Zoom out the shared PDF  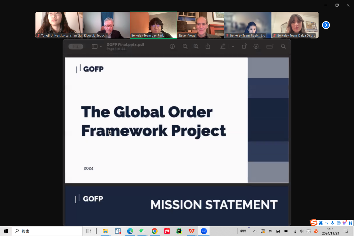pos(185,47)
